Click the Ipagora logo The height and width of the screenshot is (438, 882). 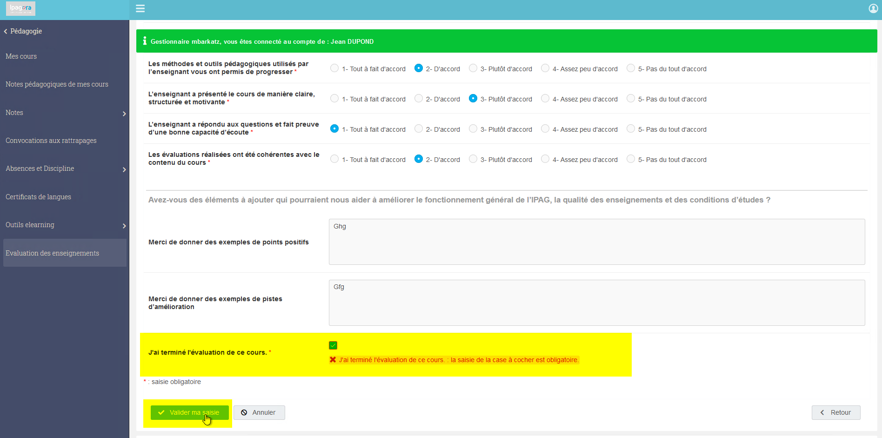21,8
